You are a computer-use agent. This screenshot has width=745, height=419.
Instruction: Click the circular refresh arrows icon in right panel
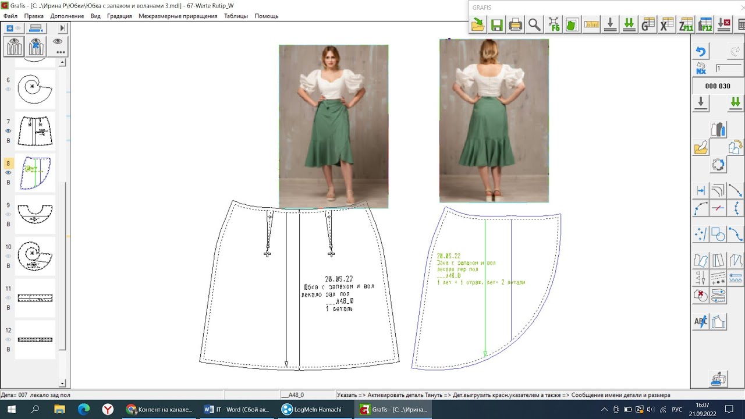point(718,165)
